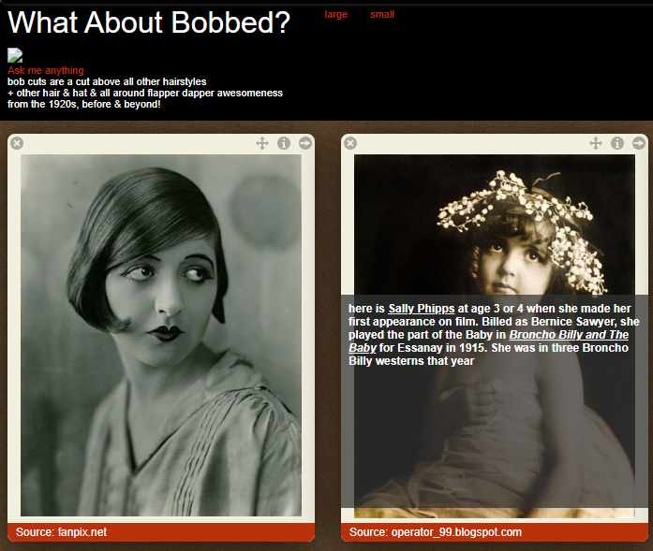Click the 'bob cuts are a cut above' description

coord(107,81)
